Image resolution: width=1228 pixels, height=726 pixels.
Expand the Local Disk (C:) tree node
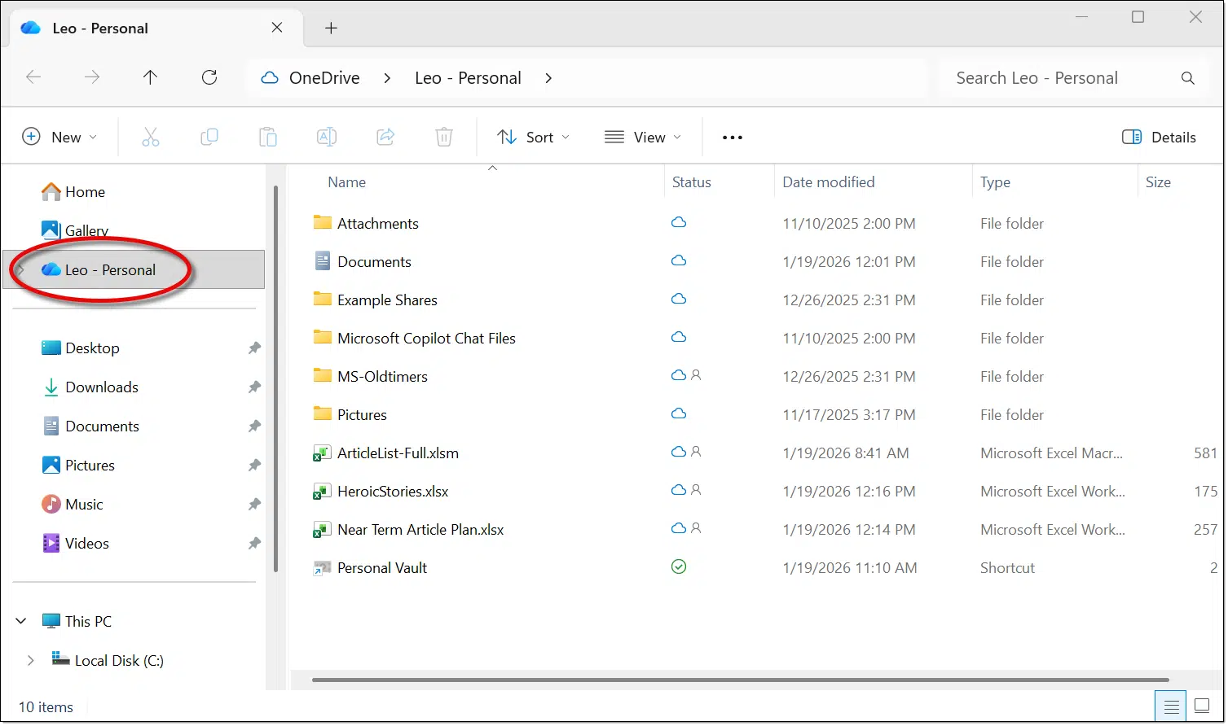click(x=30, y=660)
